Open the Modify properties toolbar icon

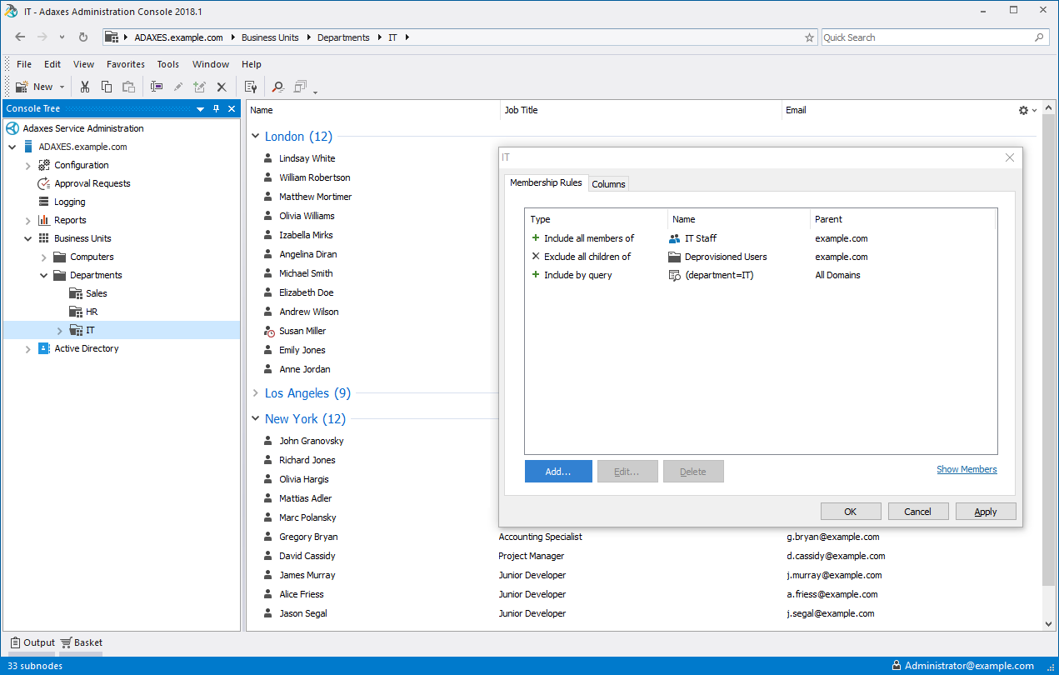(200, 87)
